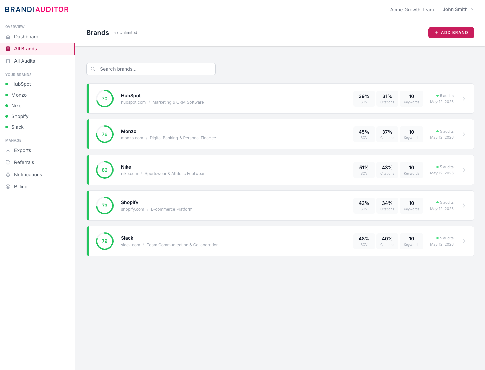The image size is (485, 370).
Task: Click Slack 40% Citations stat
Action: 387,241
